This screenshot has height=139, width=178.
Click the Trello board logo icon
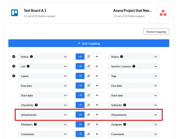tap(14, 13)
